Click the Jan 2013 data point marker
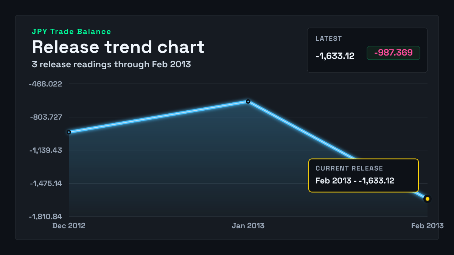 [x=248, y=101]
